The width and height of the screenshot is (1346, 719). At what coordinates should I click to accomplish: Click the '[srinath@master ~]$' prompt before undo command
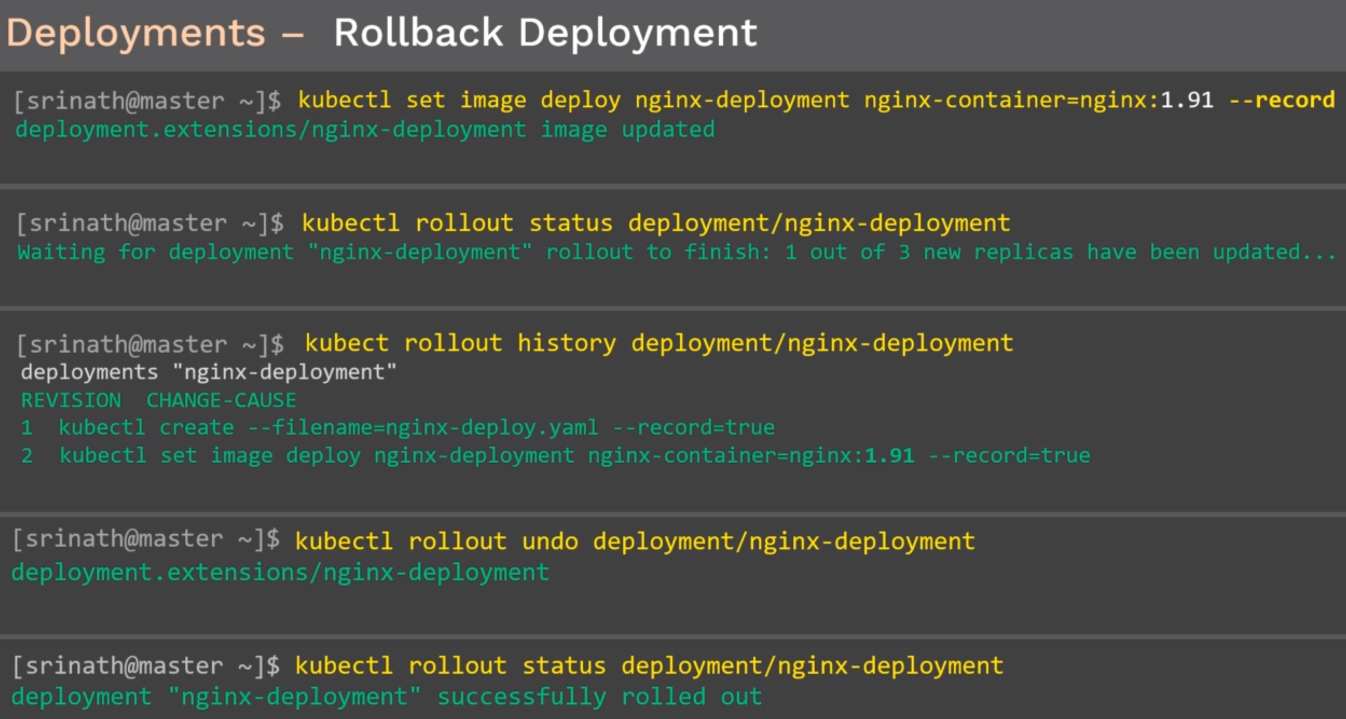click(146, 540)
